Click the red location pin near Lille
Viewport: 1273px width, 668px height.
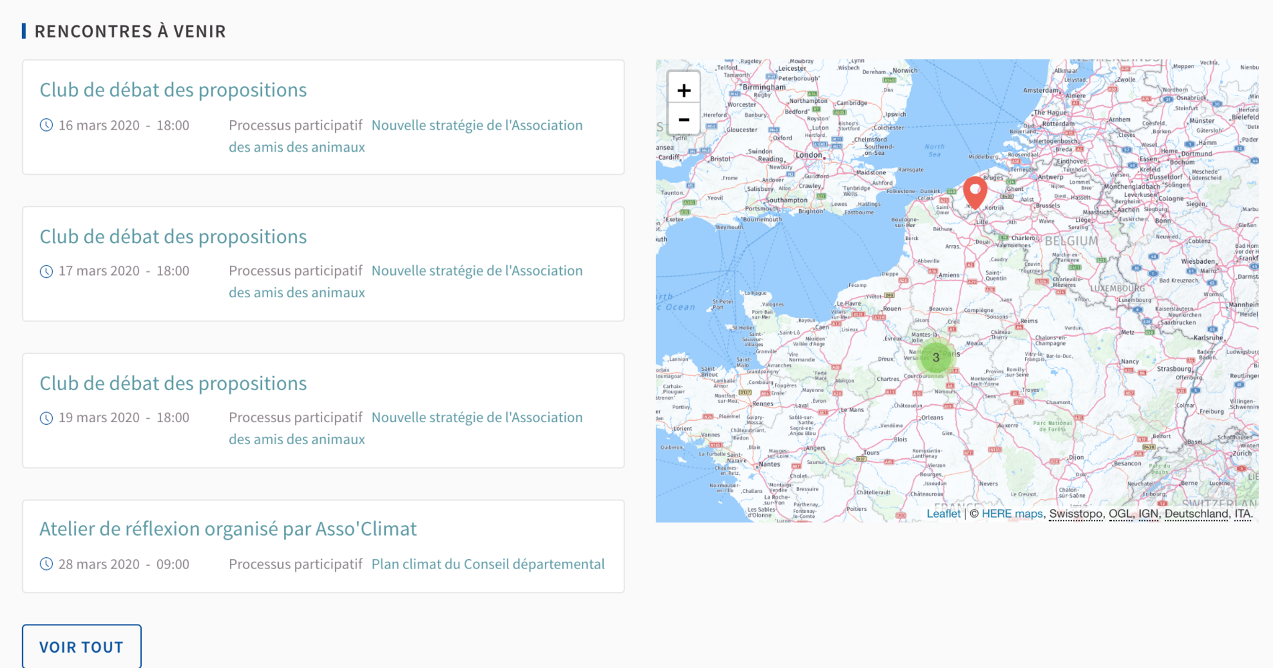(x=975, y=192)
